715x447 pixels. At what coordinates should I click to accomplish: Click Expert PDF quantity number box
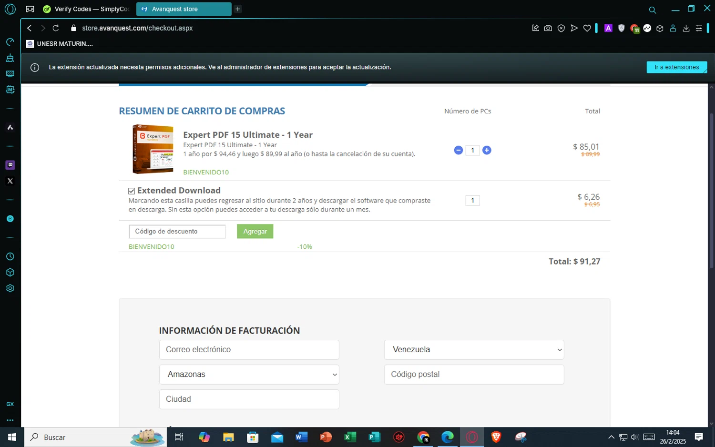472,150
